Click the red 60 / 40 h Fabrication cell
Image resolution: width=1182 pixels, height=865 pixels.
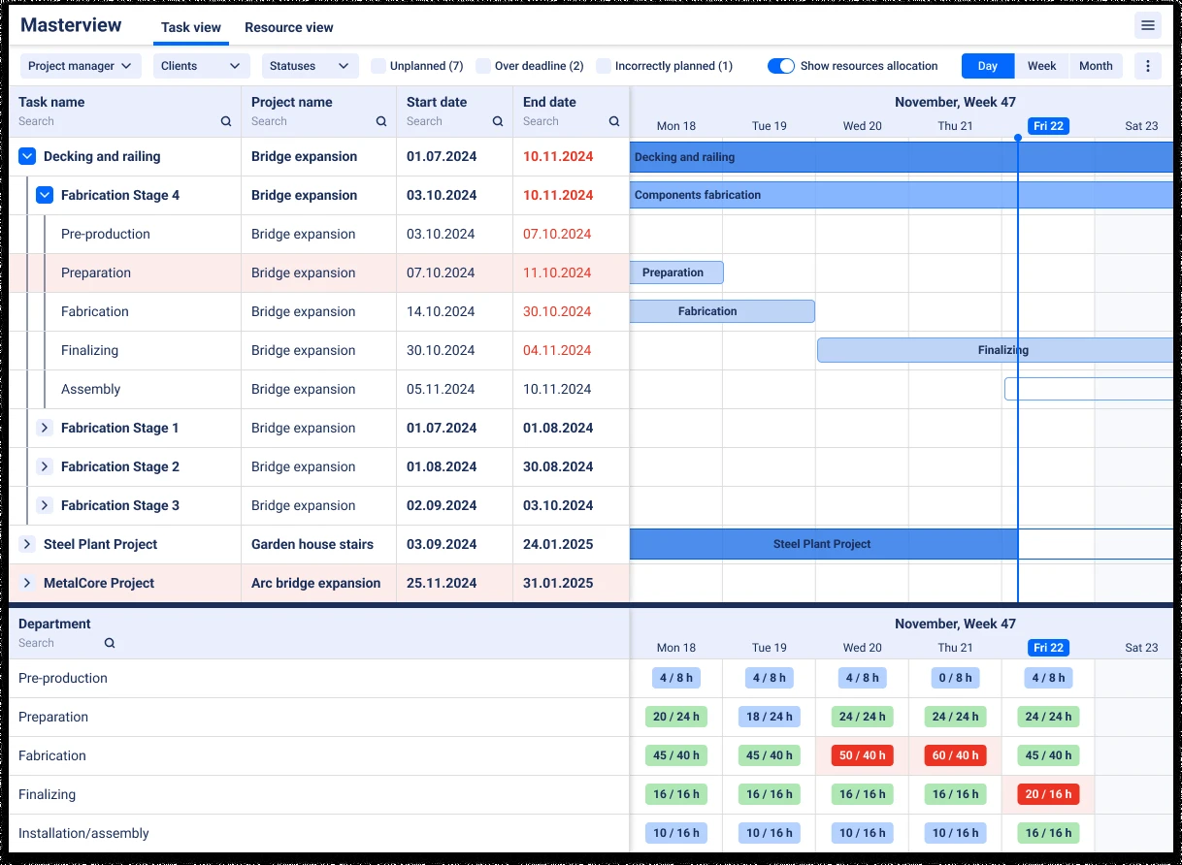tap(955, 755)
